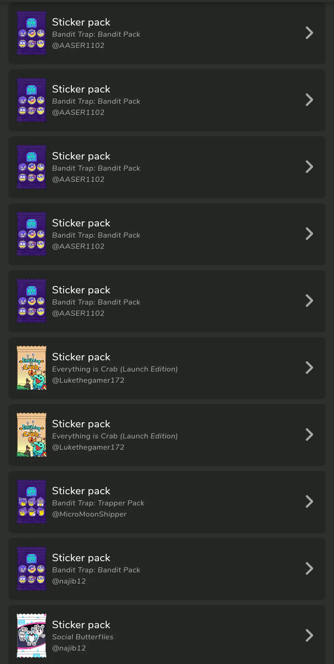The height and width of the screenshot is (664, 334).
Task: Open the @MicroMoonShipper username
Action: 89,514
